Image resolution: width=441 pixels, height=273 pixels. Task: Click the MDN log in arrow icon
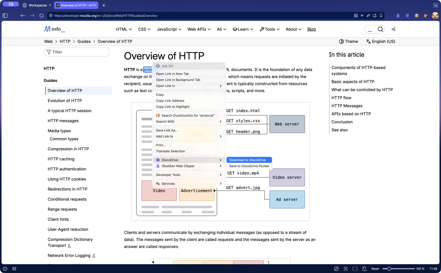[393, 29]
